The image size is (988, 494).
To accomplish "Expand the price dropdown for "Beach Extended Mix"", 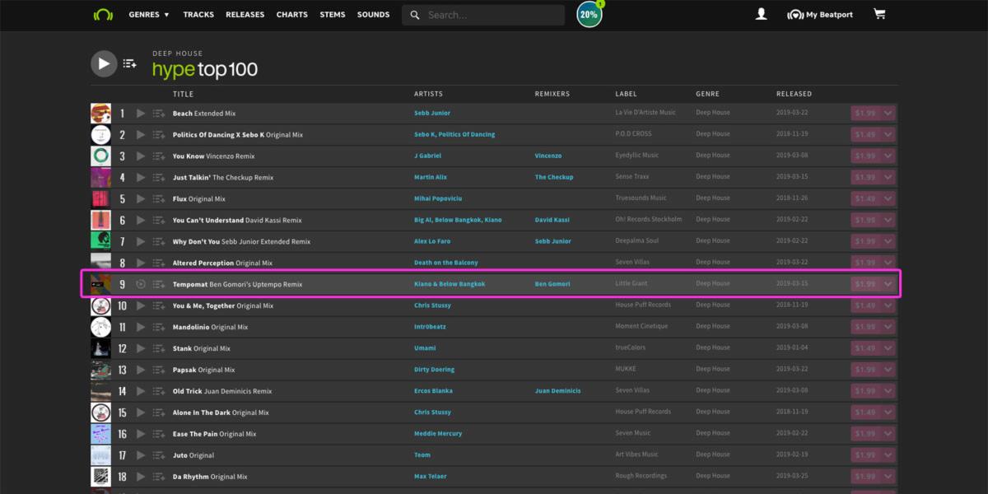I will pyautogui.click(x=888, y=113).
